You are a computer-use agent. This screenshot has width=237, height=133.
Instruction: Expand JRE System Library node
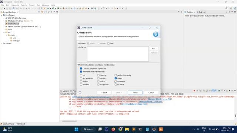4,21
